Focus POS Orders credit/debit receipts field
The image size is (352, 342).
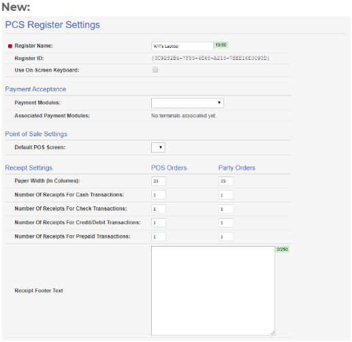point(159,223)
